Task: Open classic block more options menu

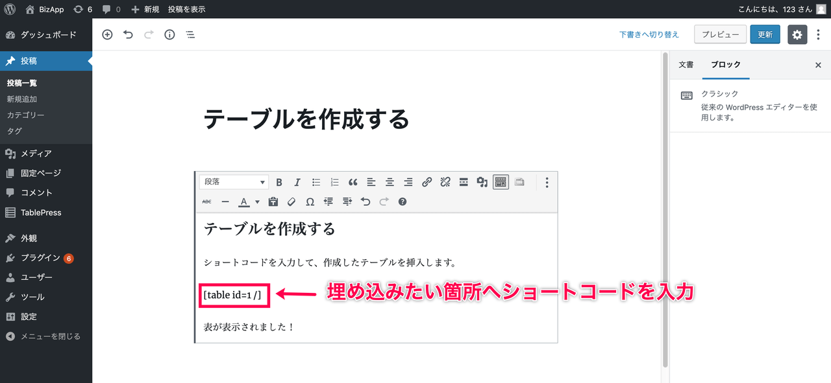Action: 547,183
